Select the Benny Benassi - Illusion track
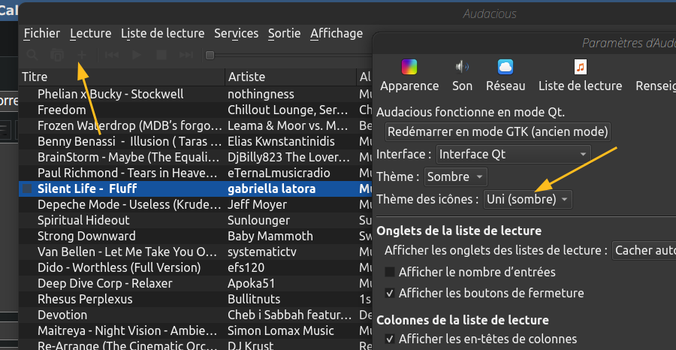This screenshot has height=350, width=676. [x=129, y=141]
